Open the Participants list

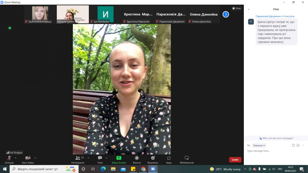(78, 158)
